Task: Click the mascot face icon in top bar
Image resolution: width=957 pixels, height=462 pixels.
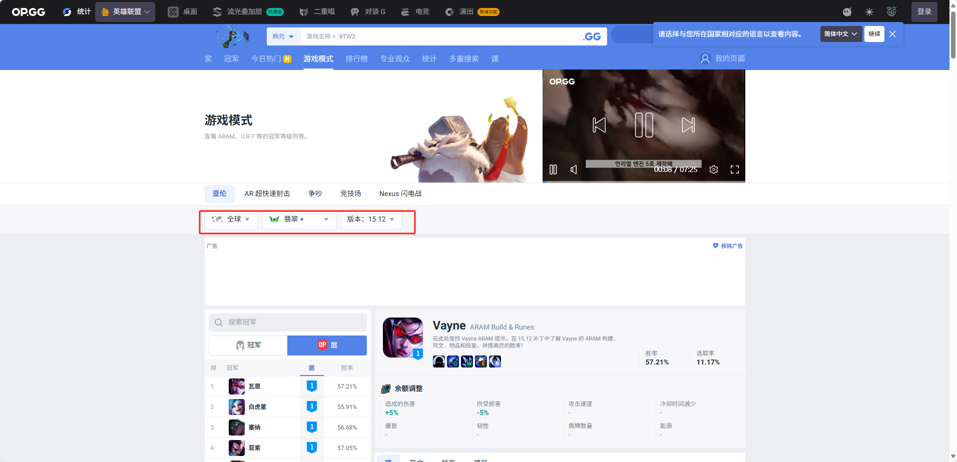Action: click(847, 11)
